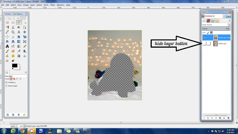
Task: Hide the Pasted Layer copy eye icon
Action: point(205,38)
